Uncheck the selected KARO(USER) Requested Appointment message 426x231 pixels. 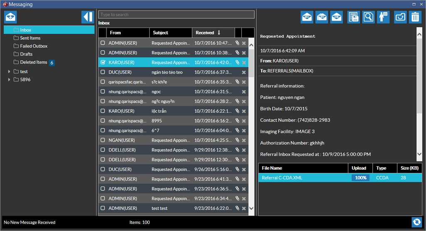coord(103,63)
